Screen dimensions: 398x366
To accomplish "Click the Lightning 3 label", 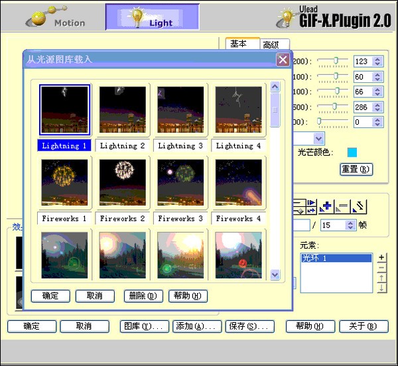I will point(180,146).
